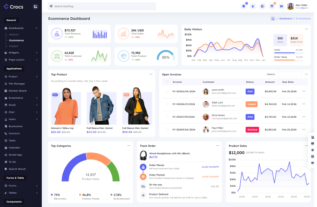Click the Unpaid status badge for Aliah Lain
Image resolution: width=317 pixels, height=207 pixels.
click(252, 104)
